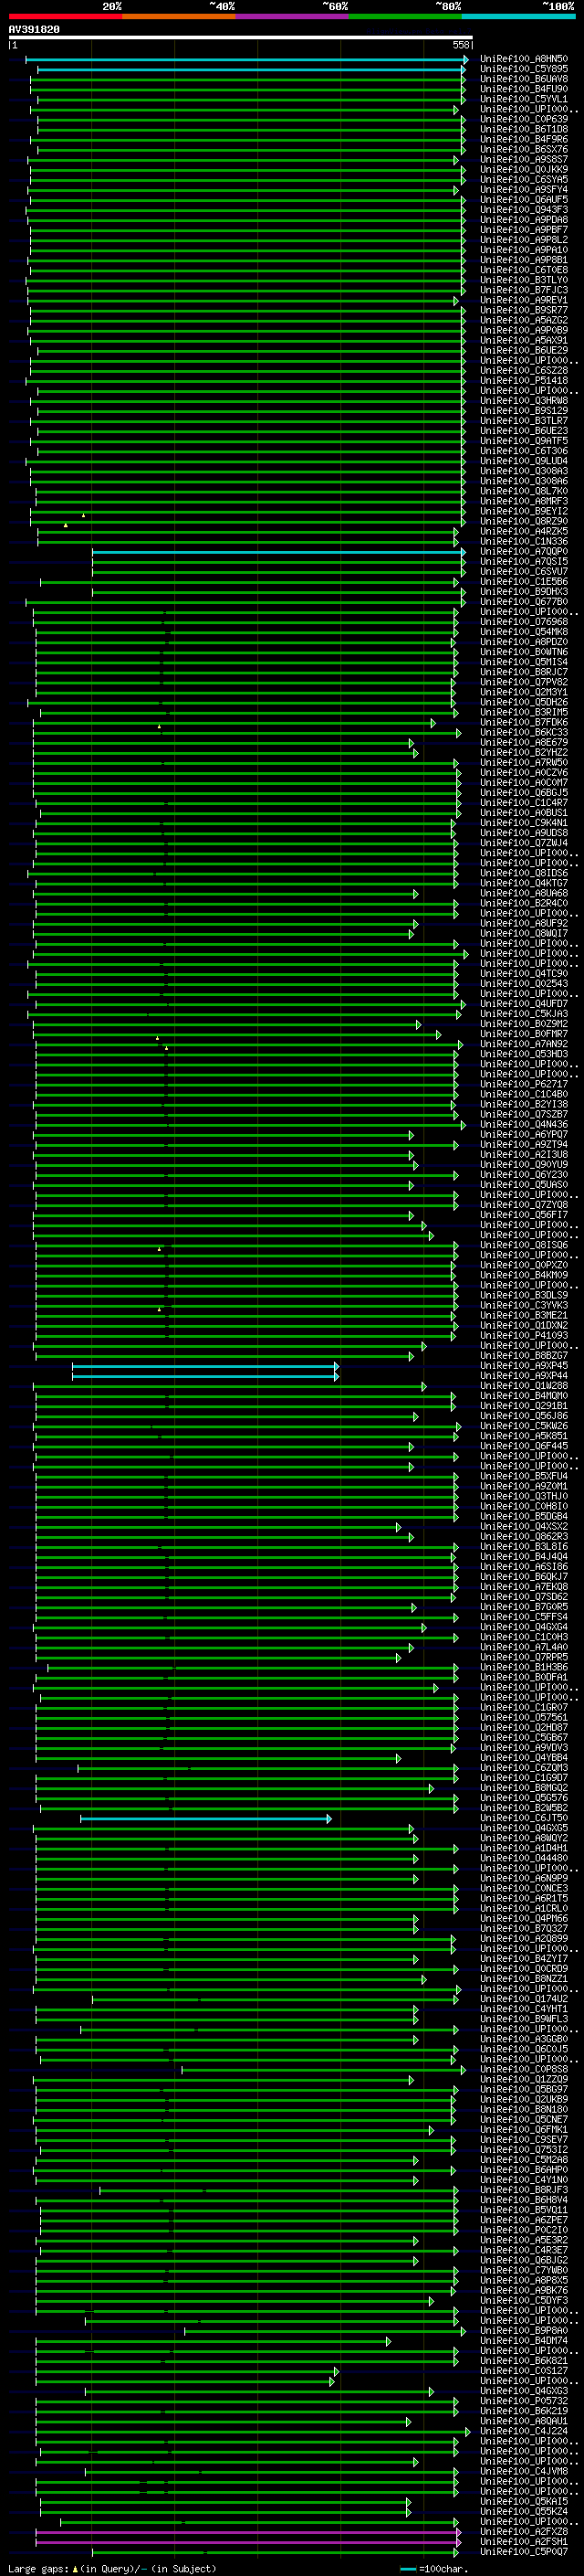Click the magenta alignment bar for UniRef100_A2FXZ8

247,2532
